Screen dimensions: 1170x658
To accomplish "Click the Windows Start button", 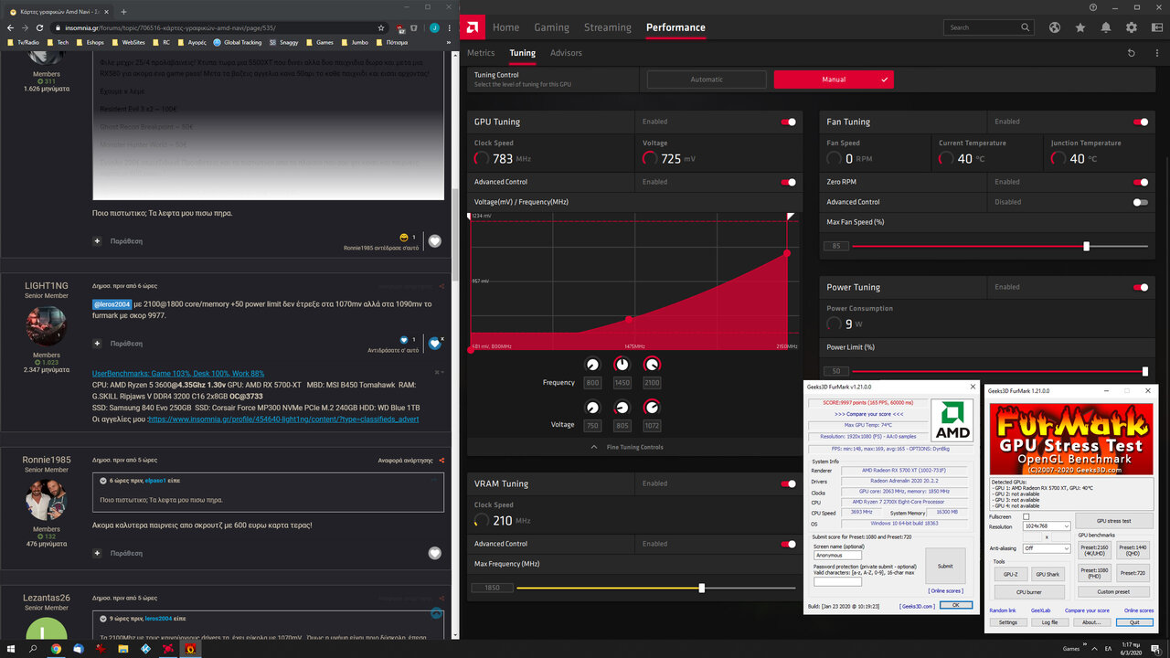I will pos(10,649).
